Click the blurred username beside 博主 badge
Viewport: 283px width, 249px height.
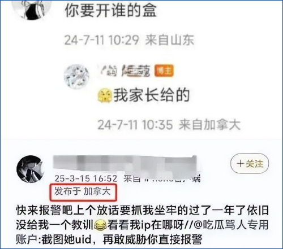coord(126,71)
